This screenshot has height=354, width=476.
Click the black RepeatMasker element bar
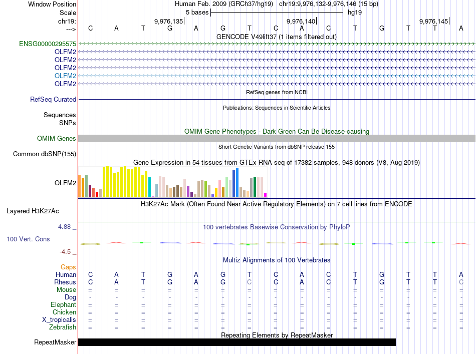click(237, 342)
